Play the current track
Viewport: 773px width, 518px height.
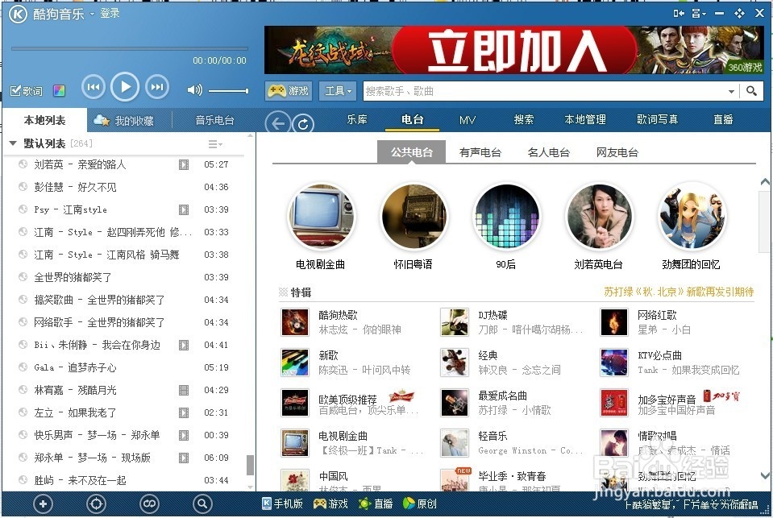(125, 87)
